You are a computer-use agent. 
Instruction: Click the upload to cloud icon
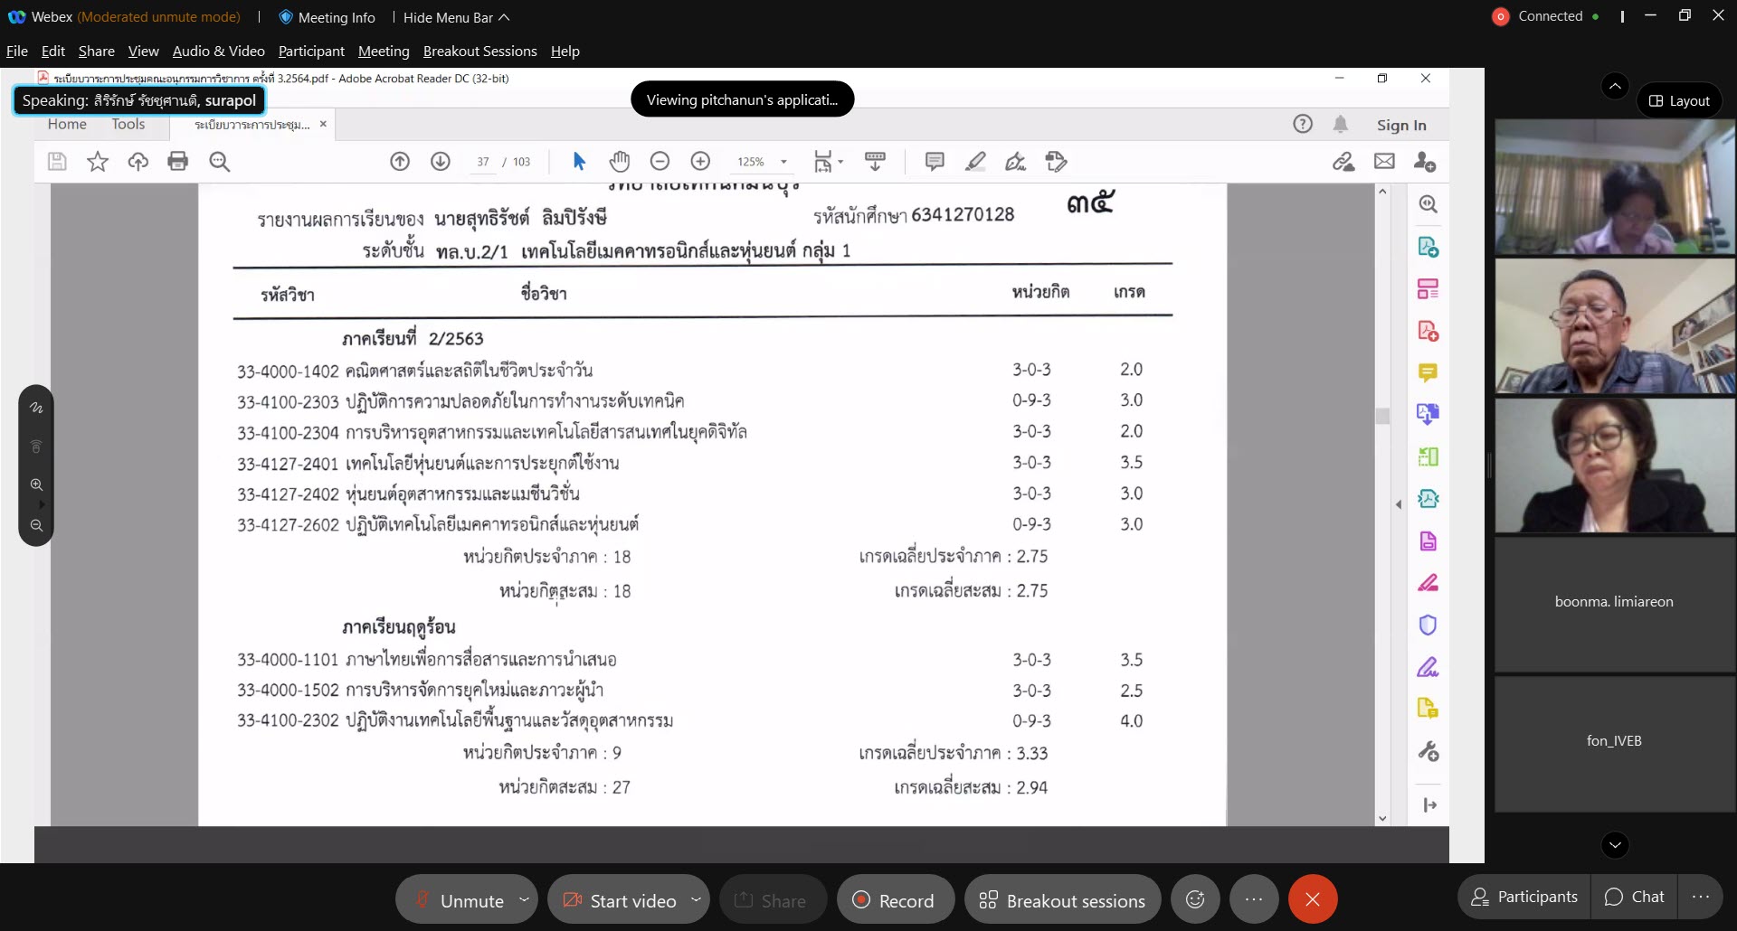point(138,162)
